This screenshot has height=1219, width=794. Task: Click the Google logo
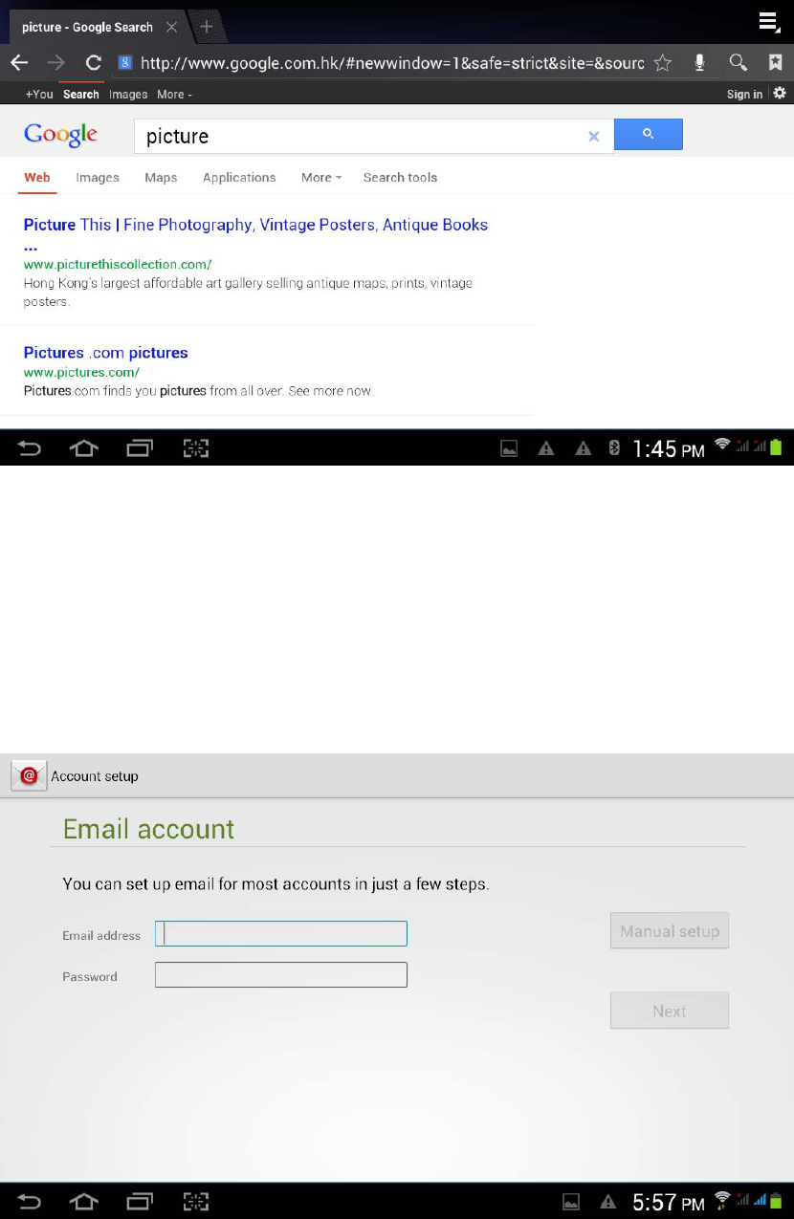(61, 135)
